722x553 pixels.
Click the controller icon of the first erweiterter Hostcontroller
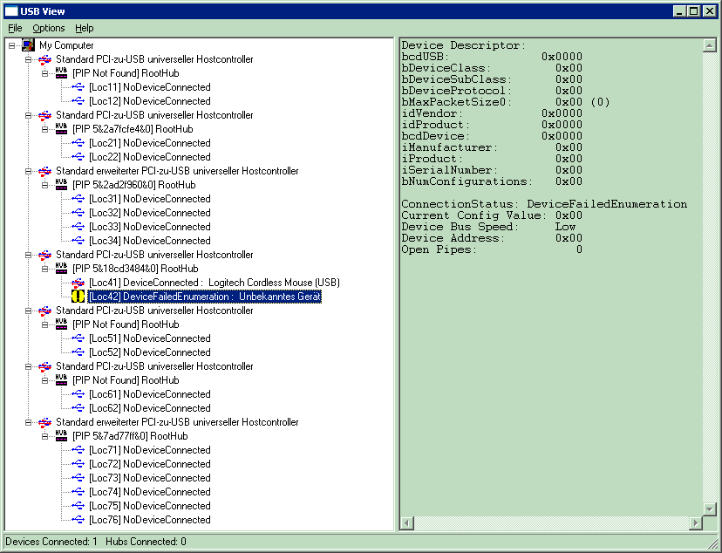pyautogui.click(x=44, y=171)
